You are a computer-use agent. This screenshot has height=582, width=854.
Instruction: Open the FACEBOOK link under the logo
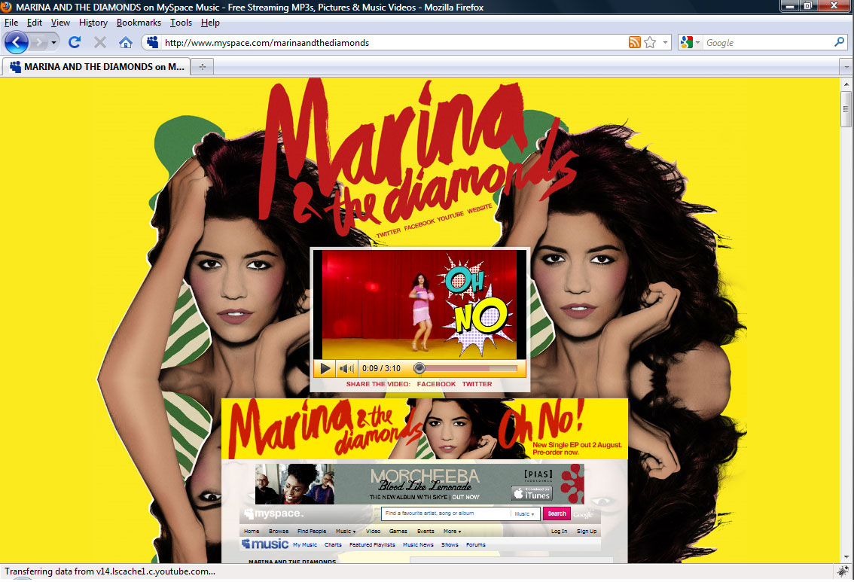pos(419,224)
